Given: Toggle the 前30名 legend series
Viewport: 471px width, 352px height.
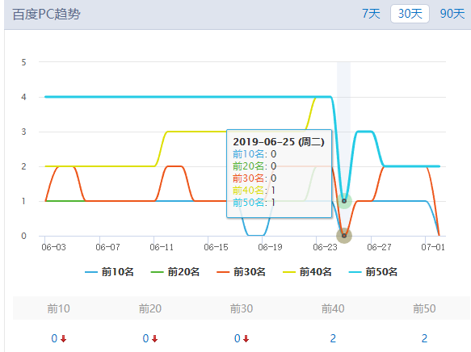Looking at the screenshot, I should pyautogui.click(x=242, y=272).
